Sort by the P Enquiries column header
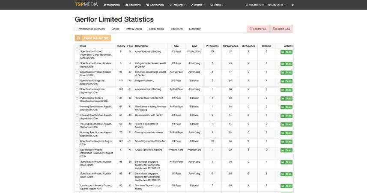The image size is (367, 193). click(x=212, y=46)
